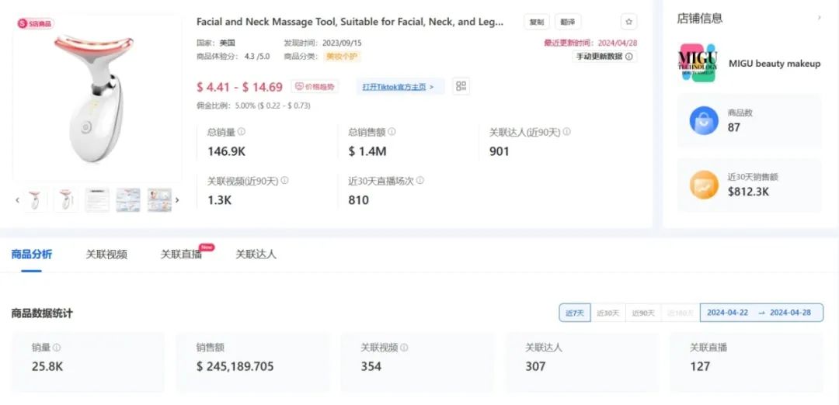
Task: Click info icon beside 关联达人(近90天)
Action: 566,131
